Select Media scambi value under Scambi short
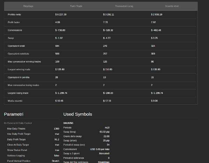The width and height of the screenshot is (209, 163). [154, 101]
